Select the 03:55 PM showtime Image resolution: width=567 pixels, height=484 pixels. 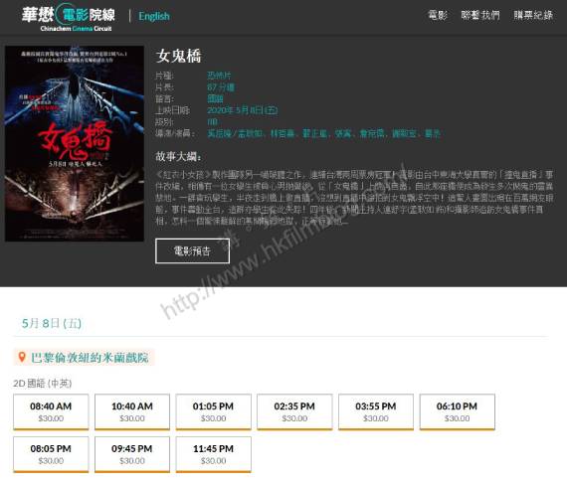(x=376, y=411)
